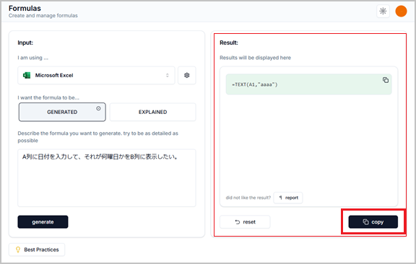Click the info icon on the GENERATED tab
Screen dimensions: 416x264
(x=98, y=108)
